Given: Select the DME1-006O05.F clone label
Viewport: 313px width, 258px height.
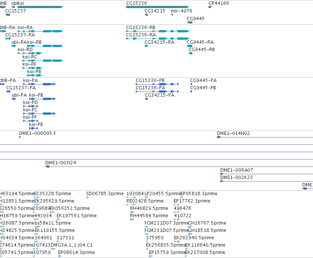Looking at the screenshot, I should [x=38, y=133].
